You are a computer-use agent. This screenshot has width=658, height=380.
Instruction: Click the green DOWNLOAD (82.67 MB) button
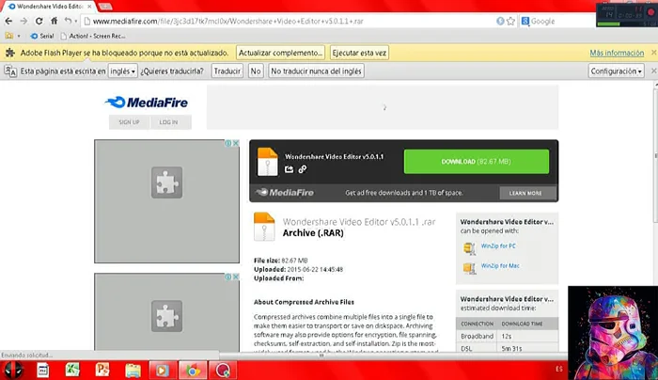pos(476,162)
